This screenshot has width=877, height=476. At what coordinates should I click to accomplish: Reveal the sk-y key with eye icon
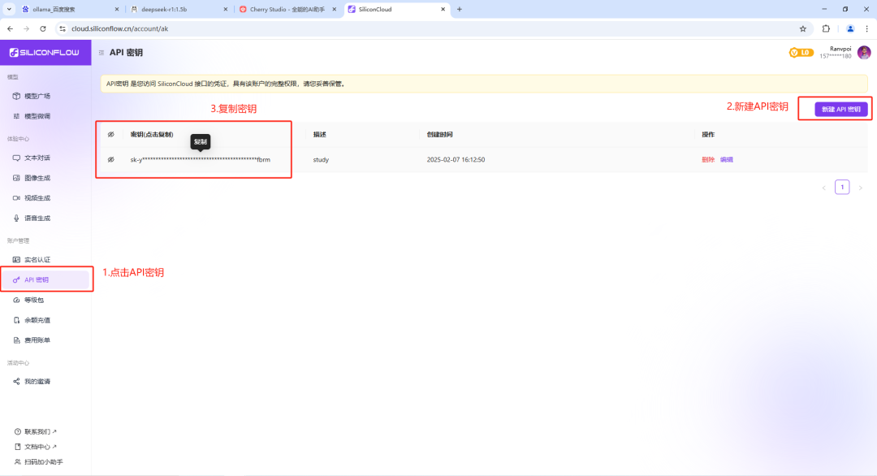pyautogui.click(x=110, y=159)
